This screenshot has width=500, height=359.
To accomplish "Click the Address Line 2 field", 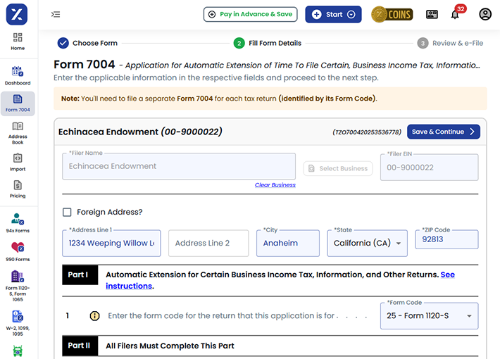I will coord(208,244).
